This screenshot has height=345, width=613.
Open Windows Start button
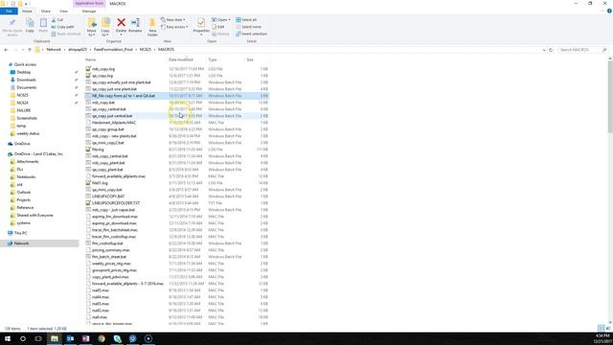click(7, 338)
